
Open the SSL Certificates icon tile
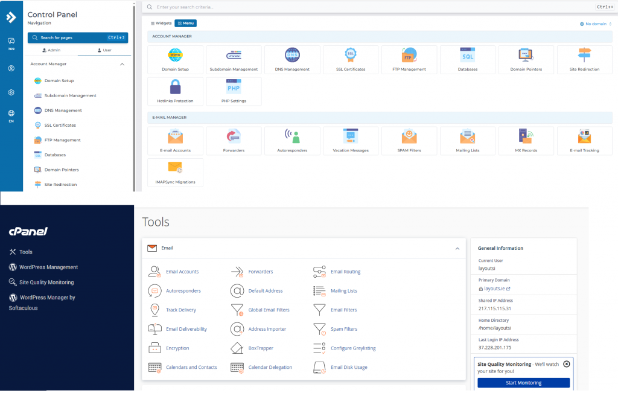point(351,59)
